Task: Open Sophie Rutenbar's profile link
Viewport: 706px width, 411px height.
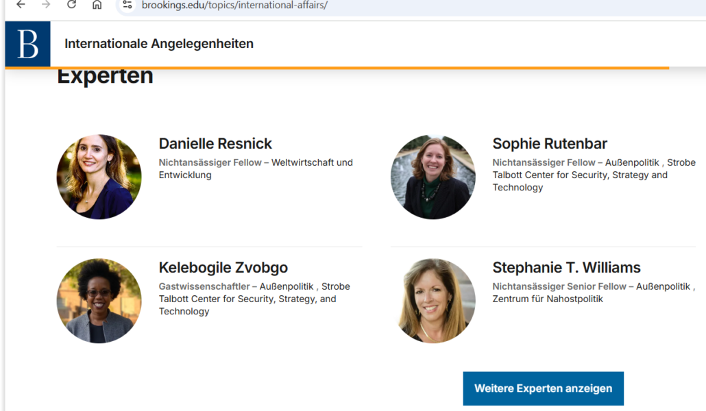Action: 550,144
